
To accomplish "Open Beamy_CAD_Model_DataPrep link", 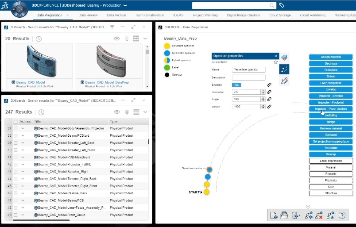I will point(107,82).
